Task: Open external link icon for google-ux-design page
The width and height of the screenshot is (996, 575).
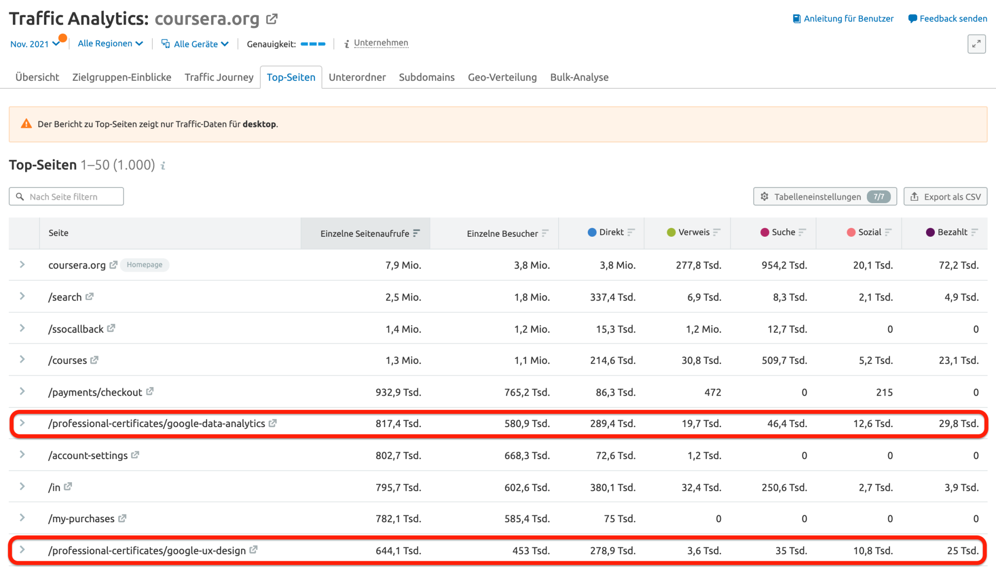Action: pos(253,549)
